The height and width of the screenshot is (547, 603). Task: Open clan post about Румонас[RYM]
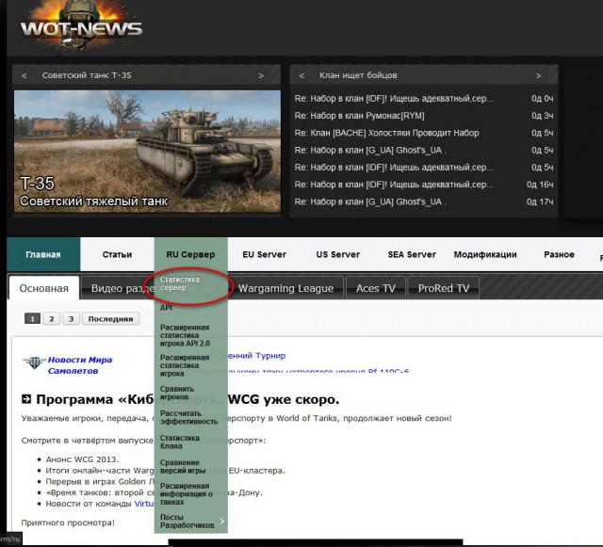click(x=360, y=116)
